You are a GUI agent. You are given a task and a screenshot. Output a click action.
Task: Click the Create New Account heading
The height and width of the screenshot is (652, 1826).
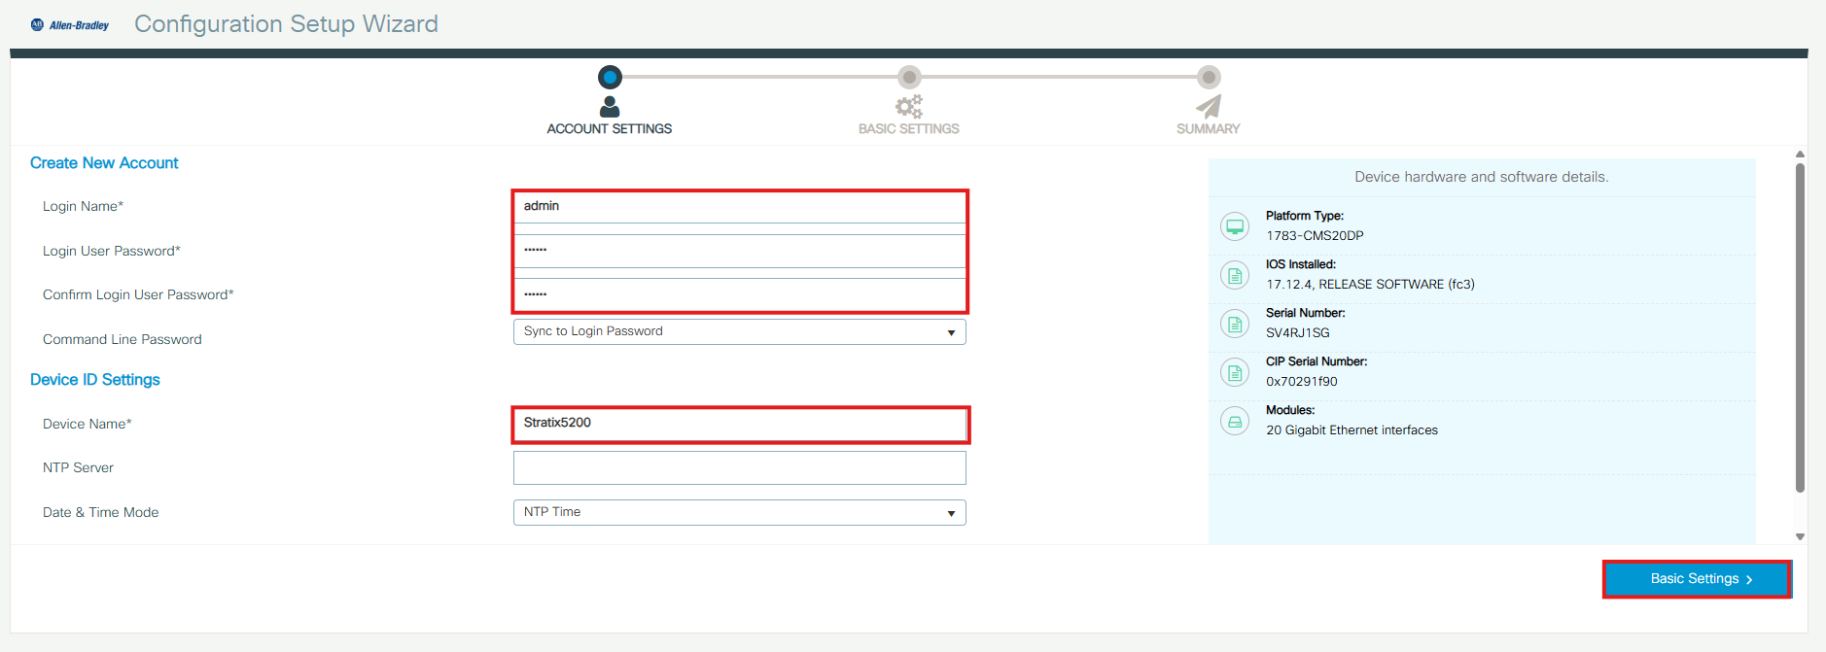pyautogui.click(x=104, y=163)
